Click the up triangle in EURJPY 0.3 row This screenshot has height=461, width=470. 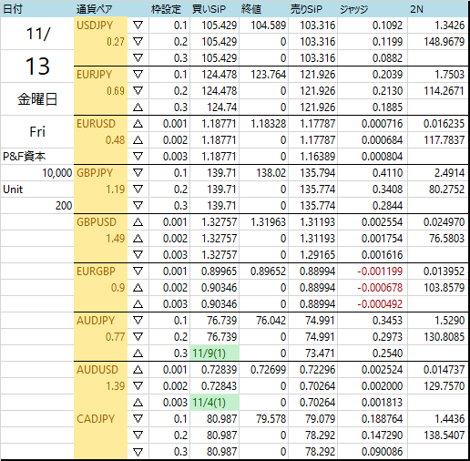coord(138,108)
